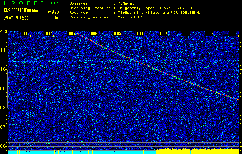Click the 1808 time marker
Viewport: 242px width, 154px height.
(187, 33)
